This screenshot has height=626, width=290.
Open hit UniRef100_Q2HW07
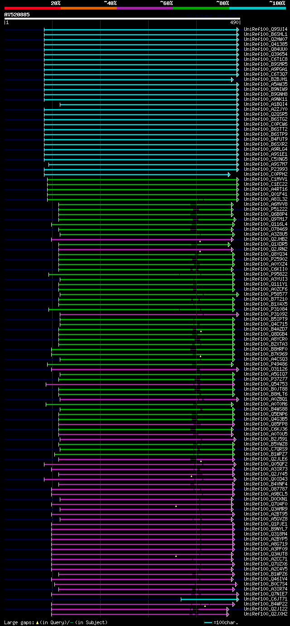(266, 39)
